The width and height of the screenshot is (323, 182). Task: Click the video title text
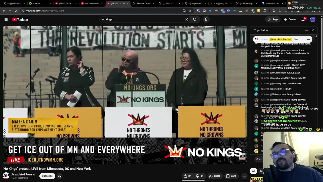tap(47, 169)
